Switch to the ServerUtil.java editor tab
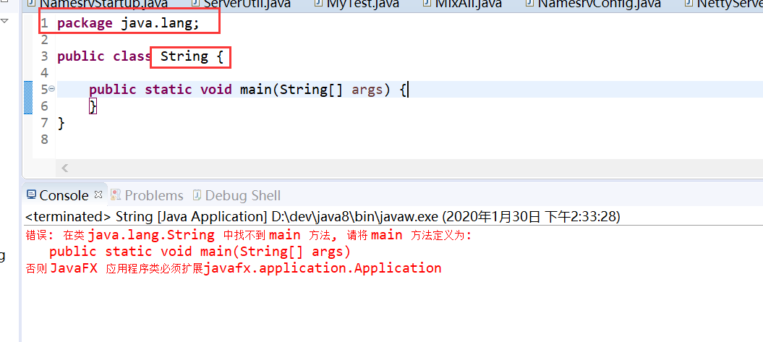 (240, 4)
